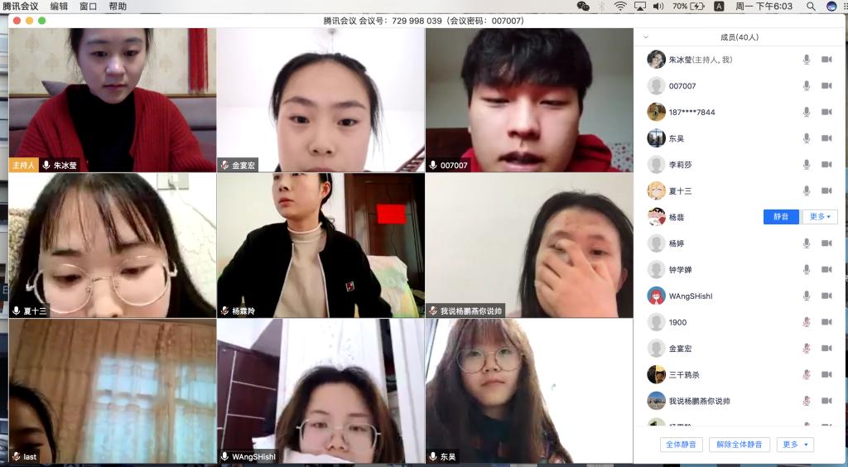Select 007007 video tile

pos(529,100)
